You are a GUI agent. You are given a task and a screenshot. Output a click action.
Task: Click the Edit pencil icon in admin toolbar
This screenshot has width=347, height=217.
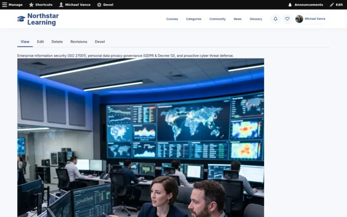point(332,4)
